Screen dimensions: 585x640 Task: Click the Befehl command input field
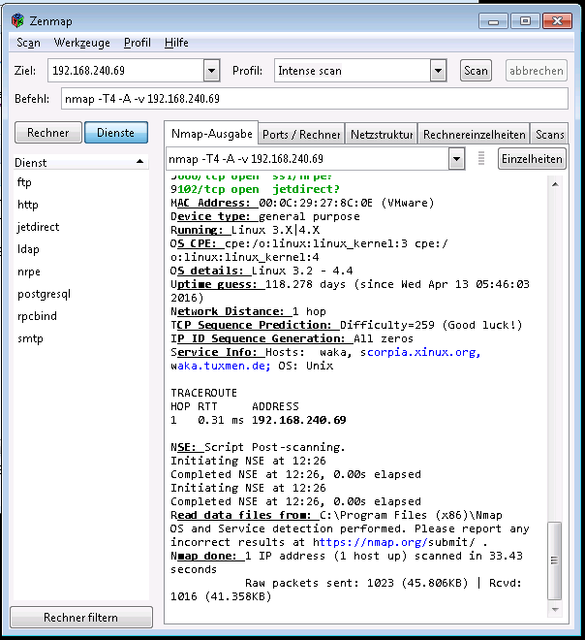coord(315,99)
